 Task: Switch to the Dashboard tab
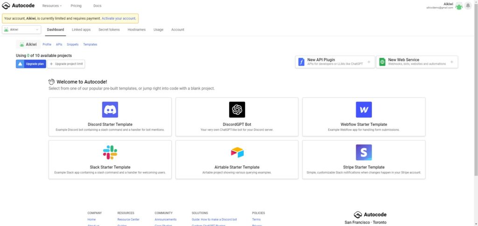(x=56, y=29)
